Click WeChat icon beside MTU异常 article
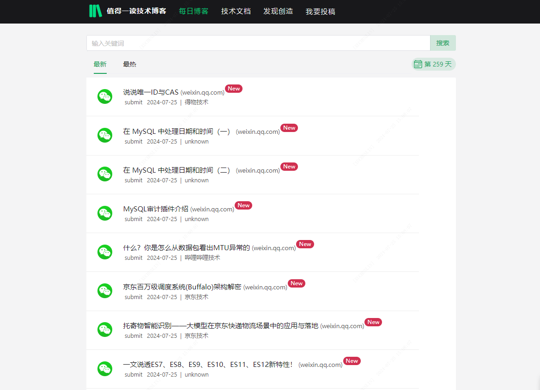This screenshot has width=540, height=390. [105, 252]
